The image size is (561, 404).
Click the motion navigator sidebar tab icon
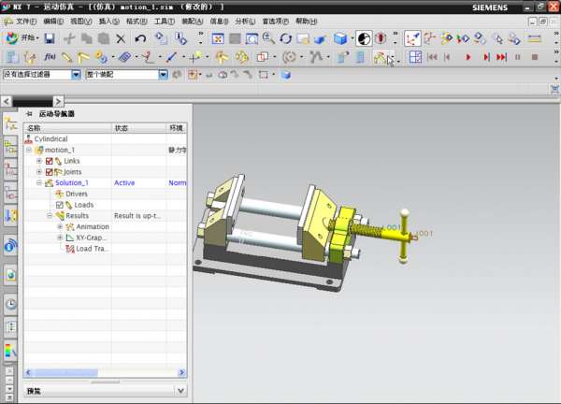coord(10,123)
